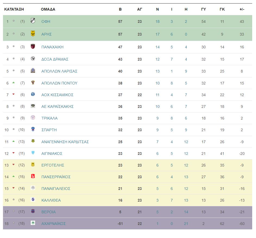Click the +/- goal difference header
The height and width of the screenshot is (238, 256).
(x=242, y=9)
